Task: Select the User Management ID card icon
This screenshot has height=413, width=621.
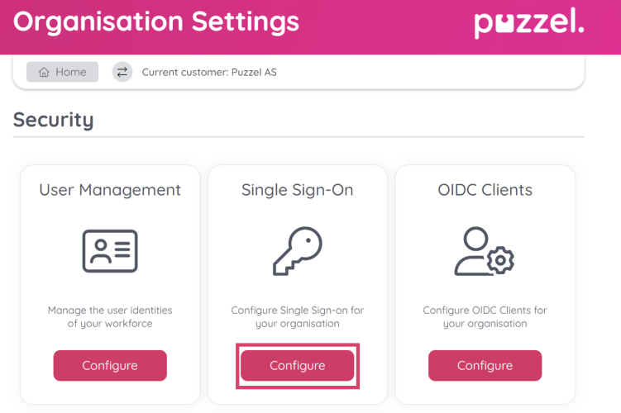Action: [110, 251]
